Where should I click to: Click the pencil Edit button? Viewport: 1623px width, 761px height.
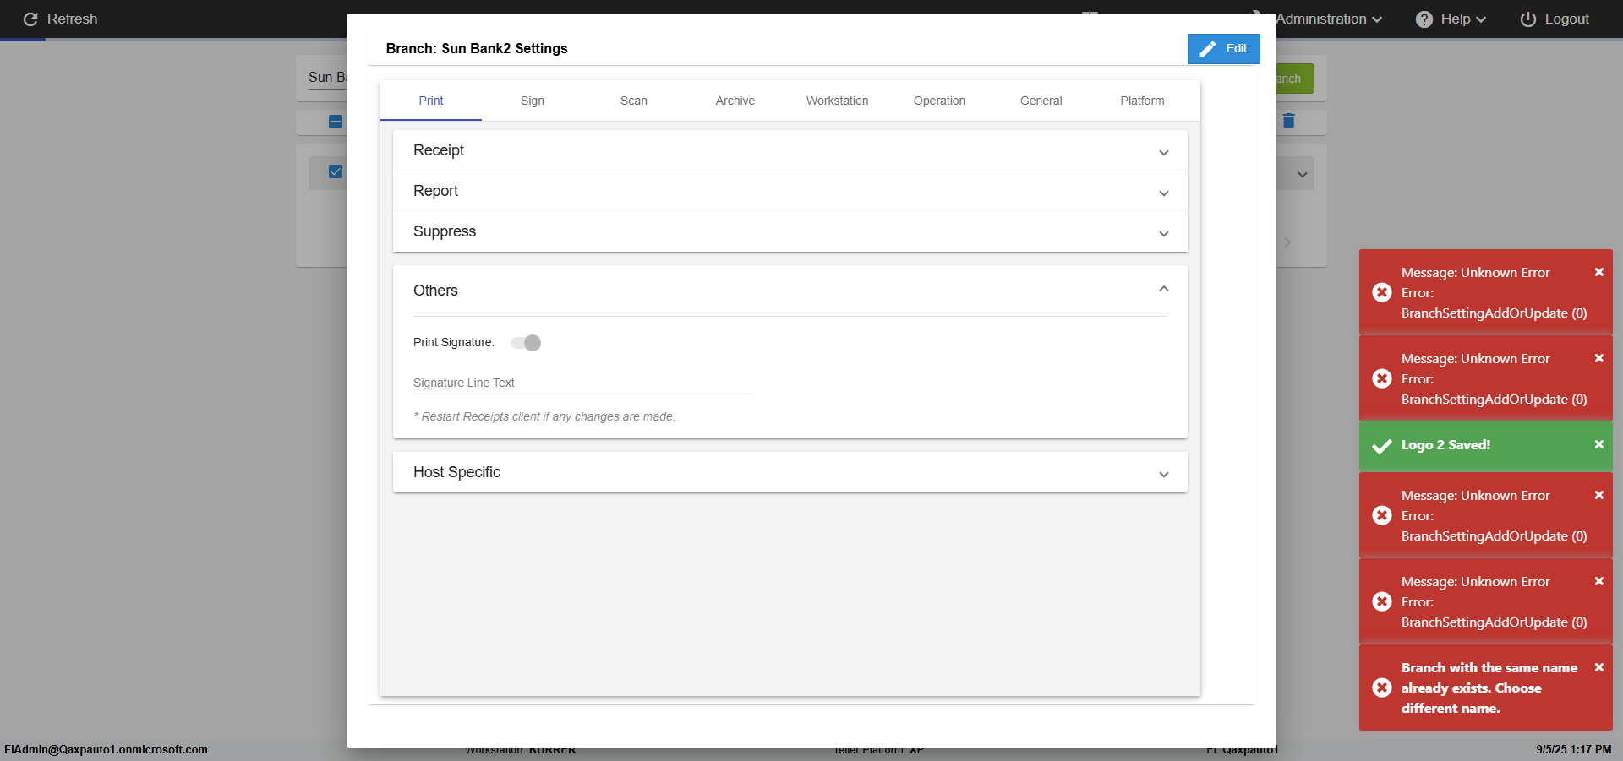[x=1223, y=49]
